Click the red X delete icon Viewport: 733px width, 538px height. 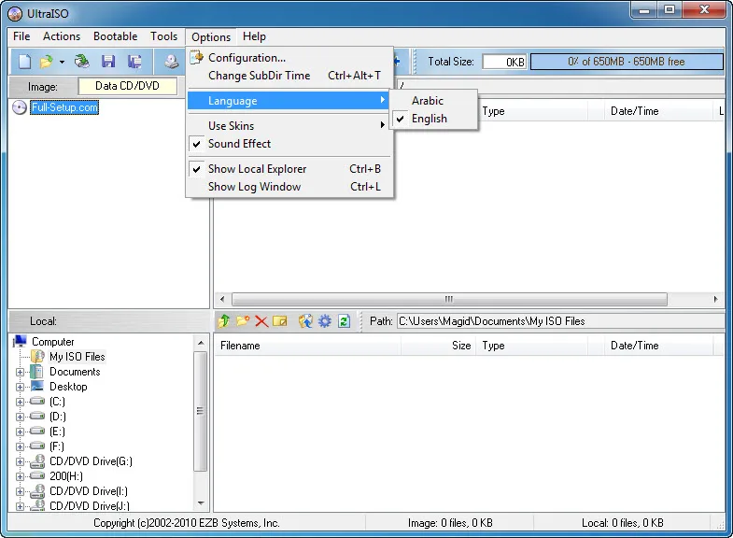click(x=261, y=321)
